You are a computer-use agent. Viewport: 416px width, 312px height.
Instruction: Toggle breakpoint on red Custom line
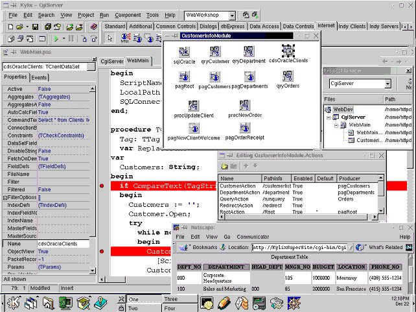point(102,252)
